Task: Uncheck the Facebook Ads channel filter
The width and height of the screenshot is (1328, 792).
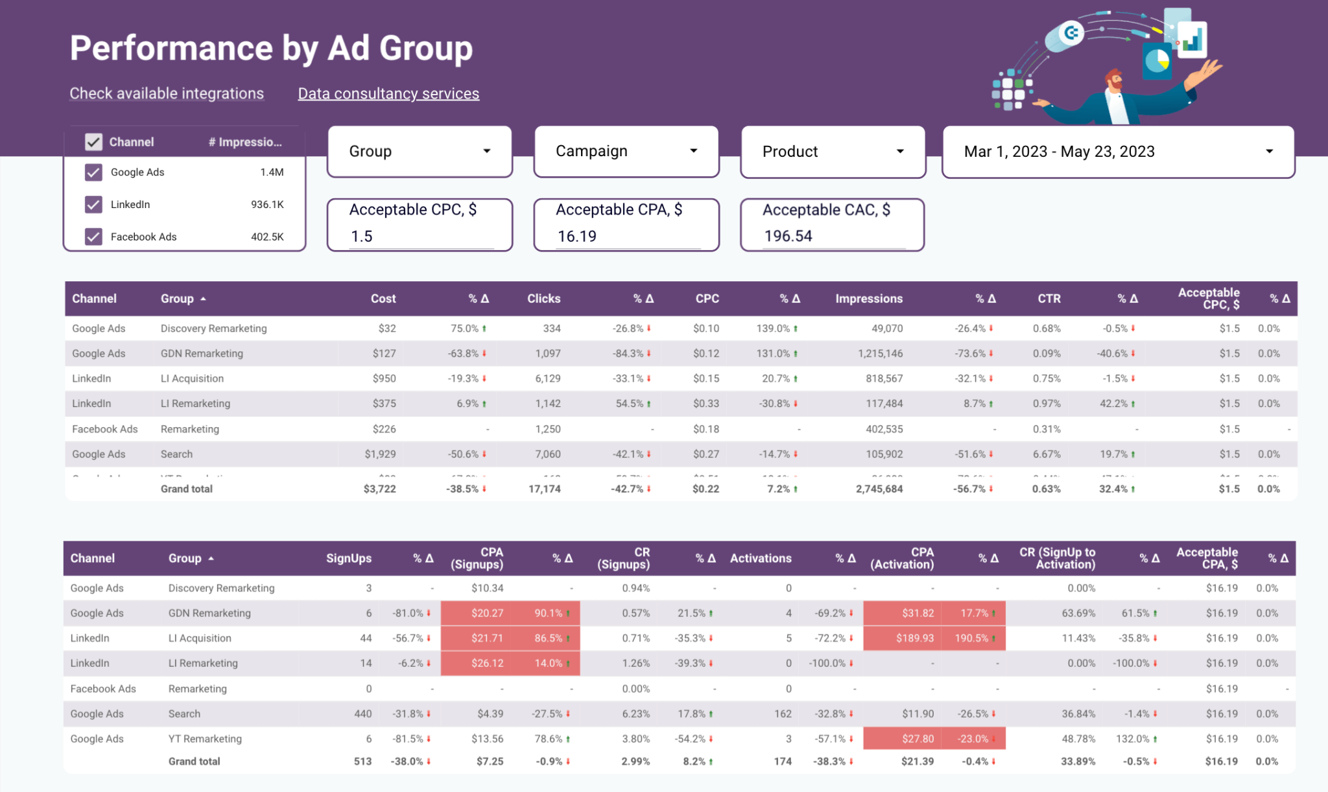Action: coord(93,236)
